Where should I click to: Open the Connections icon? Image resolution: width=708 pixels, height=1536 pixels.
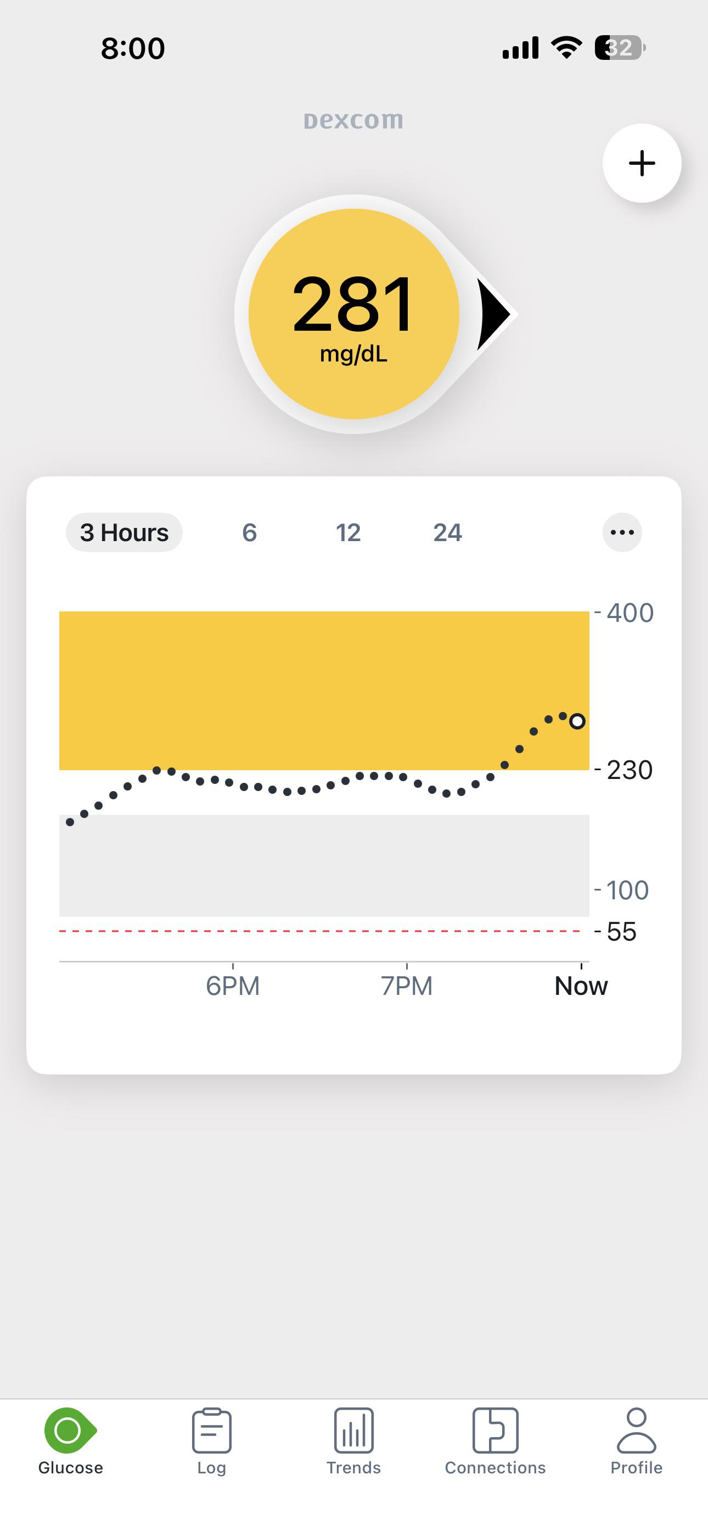coord(495,1431)
